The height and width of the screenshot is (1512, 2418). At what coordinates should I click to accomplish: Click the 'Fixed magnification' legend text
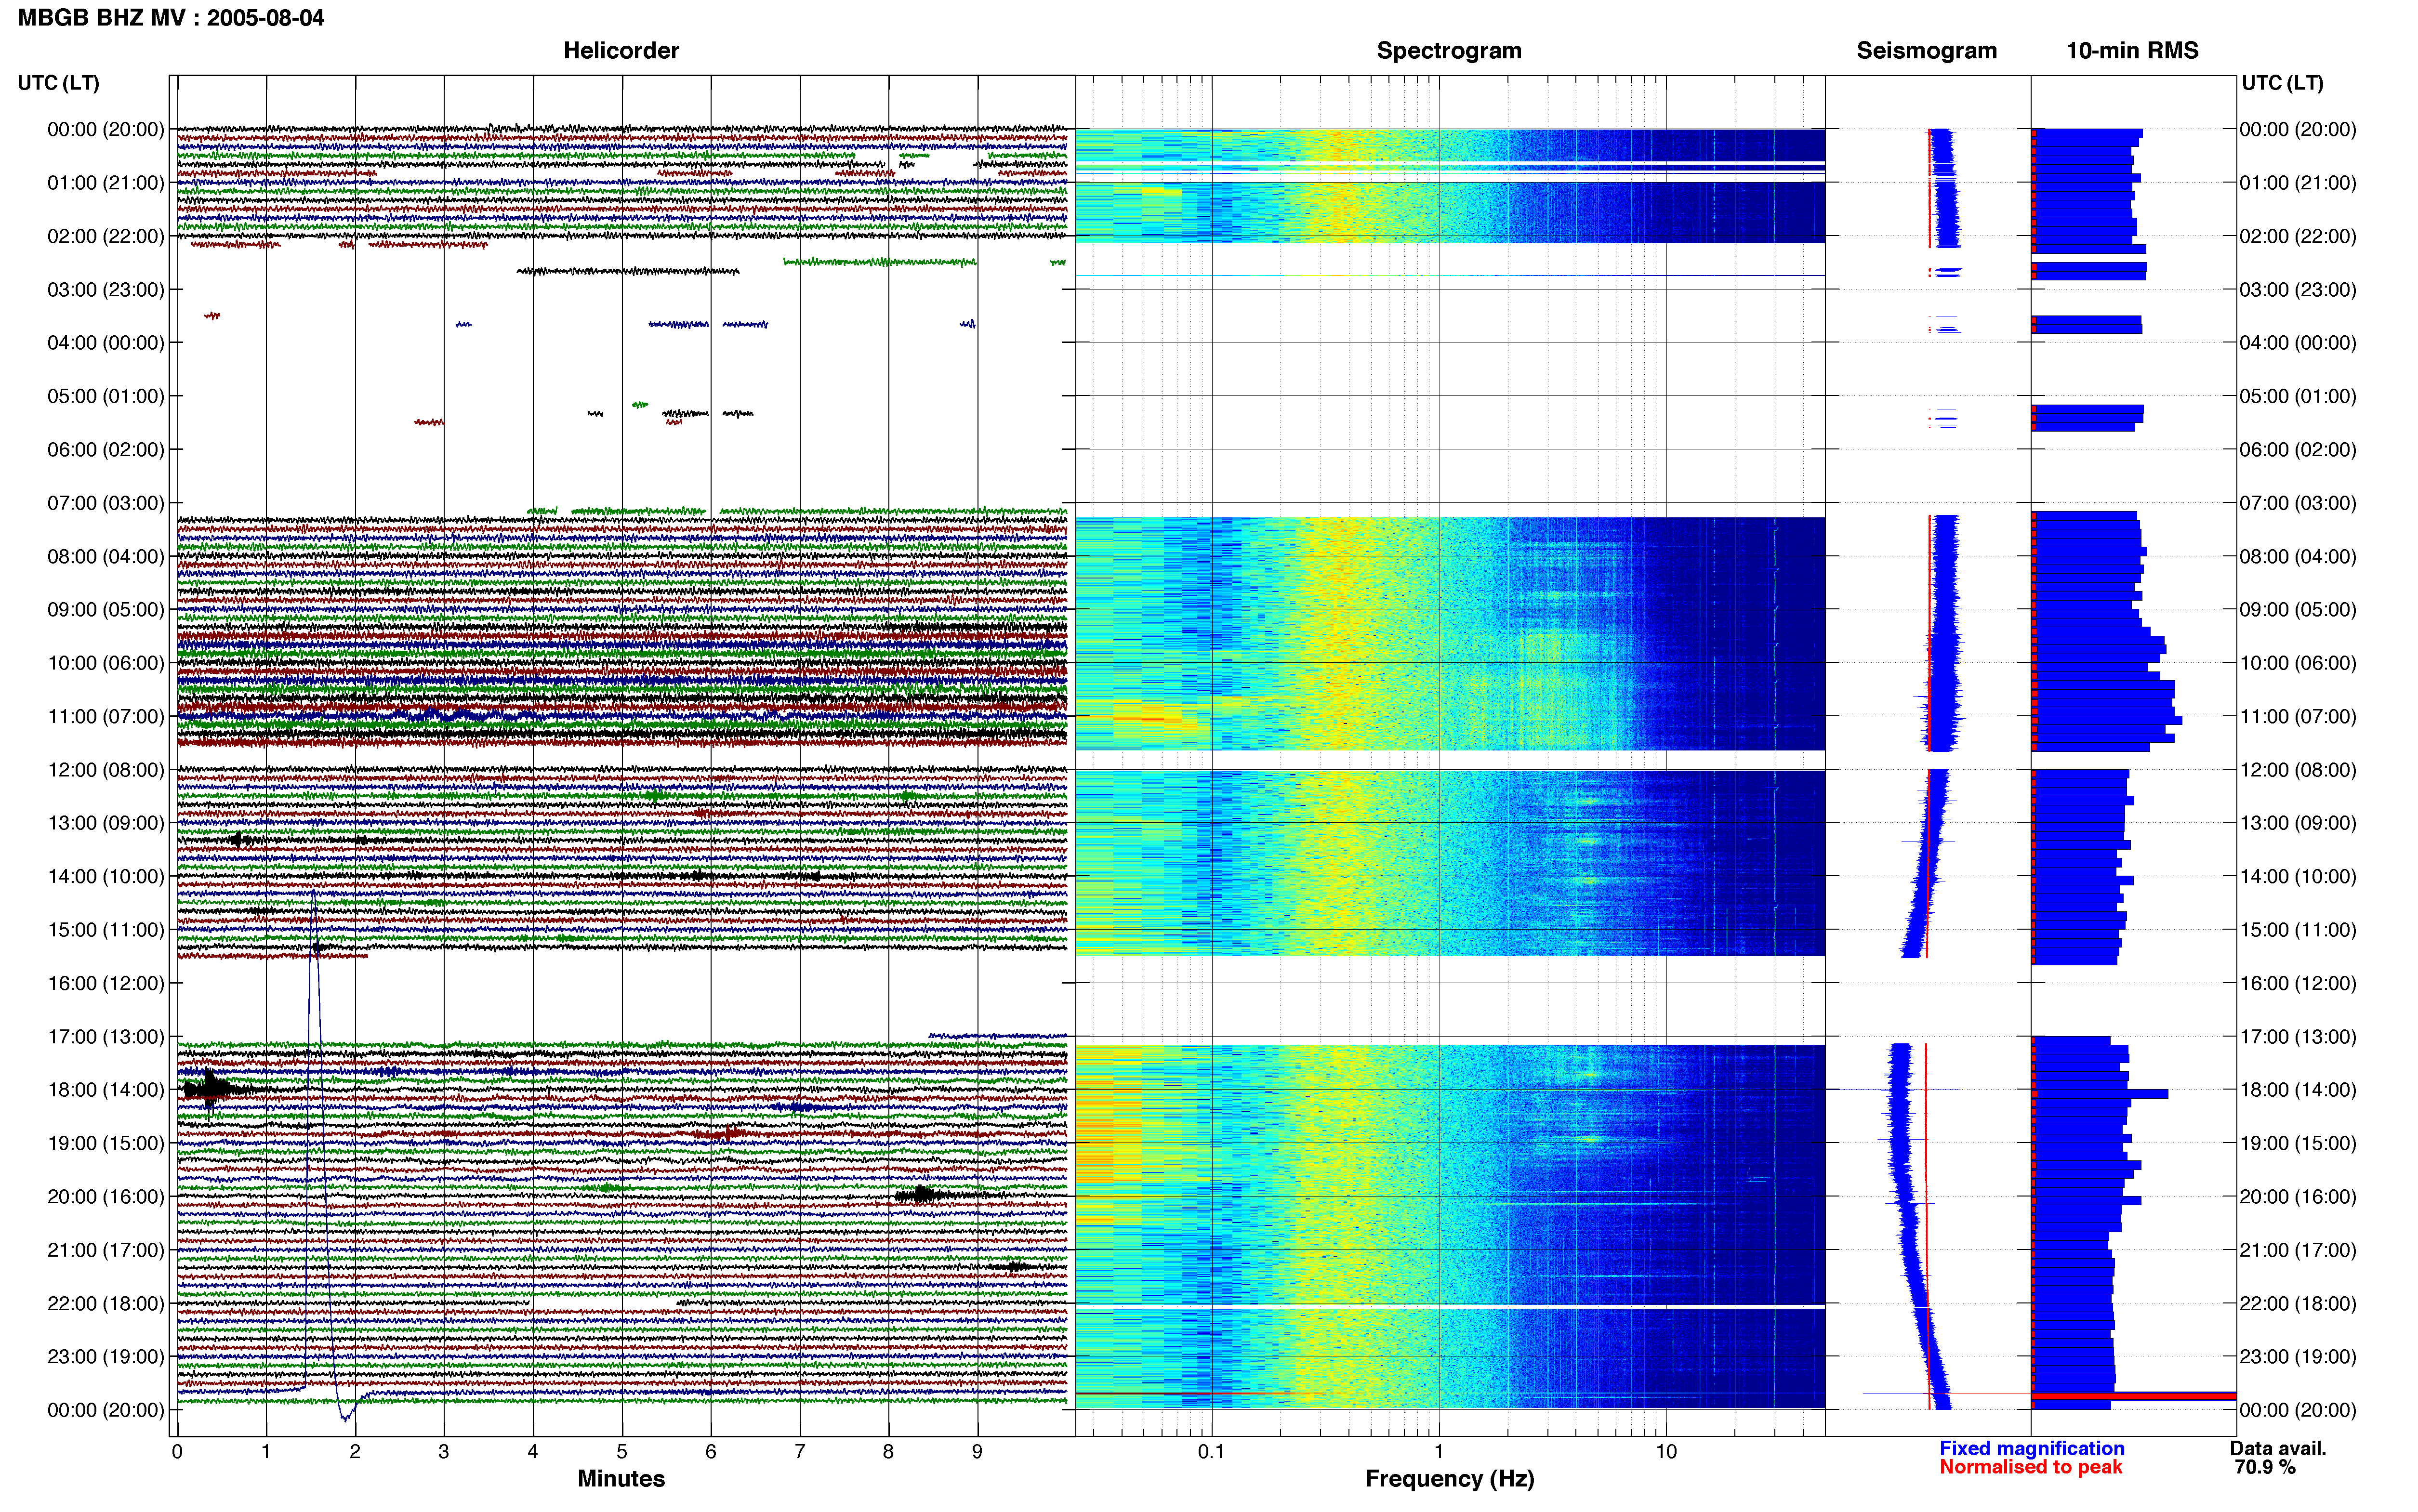(x=2031, y=1448)
